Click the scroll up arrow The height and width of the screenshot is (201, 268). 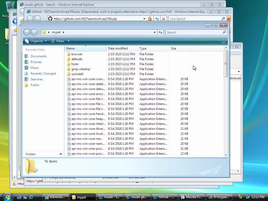coord(226,48)
